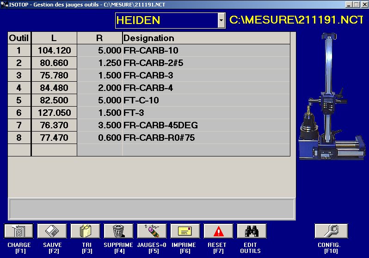Click radius value 3.500
369x258 pixels.
pos(100,125)
